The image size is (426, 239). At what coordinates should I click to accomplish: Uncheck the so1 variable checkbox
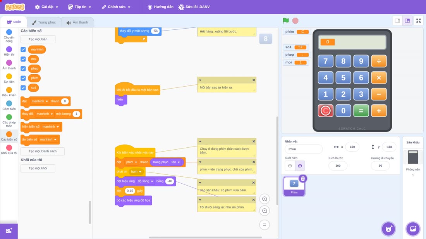pos(23,88)
